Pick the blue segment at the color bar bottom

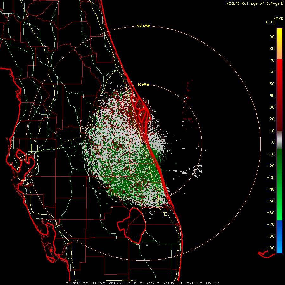(x=280, y=237)
